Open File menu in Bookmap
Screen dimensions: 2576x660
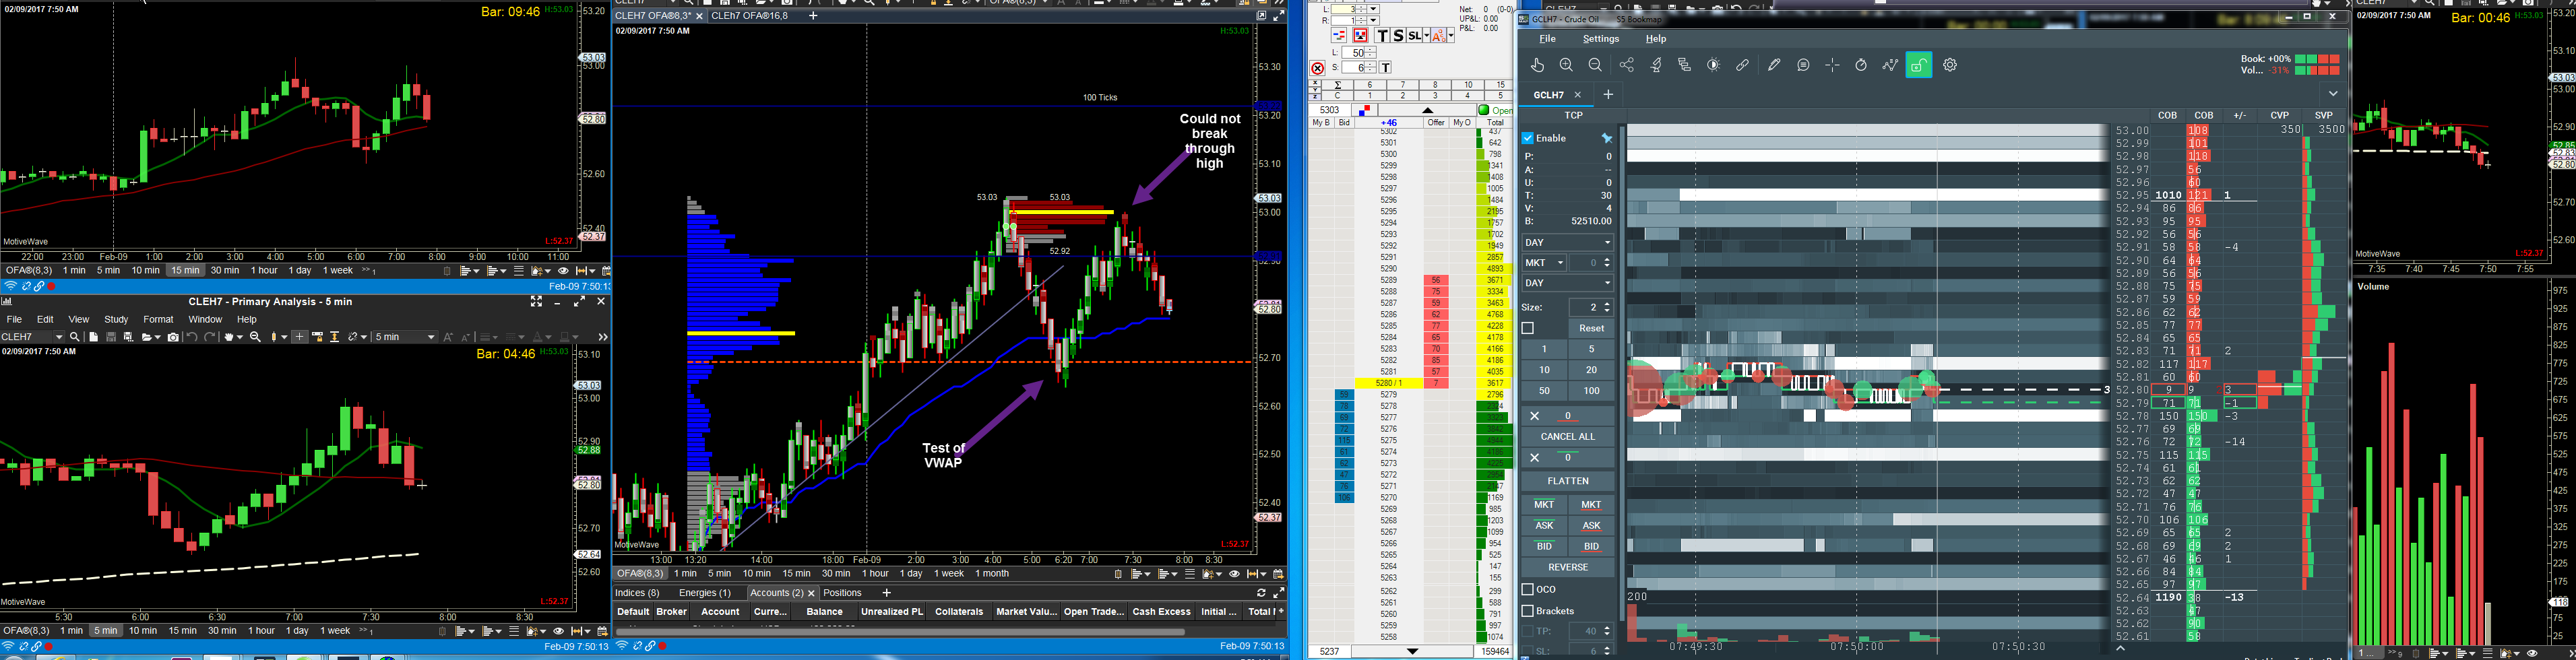tap(1547, 39)
